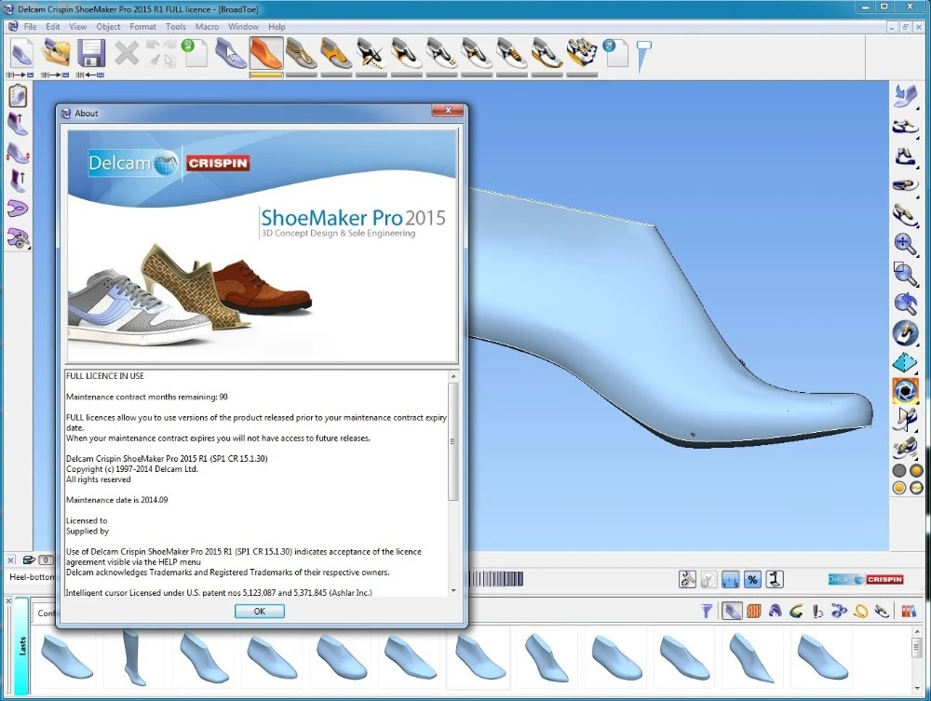Click the purple funnel filter icon
This screenshot has height=701, width=931.
point(706,611)
